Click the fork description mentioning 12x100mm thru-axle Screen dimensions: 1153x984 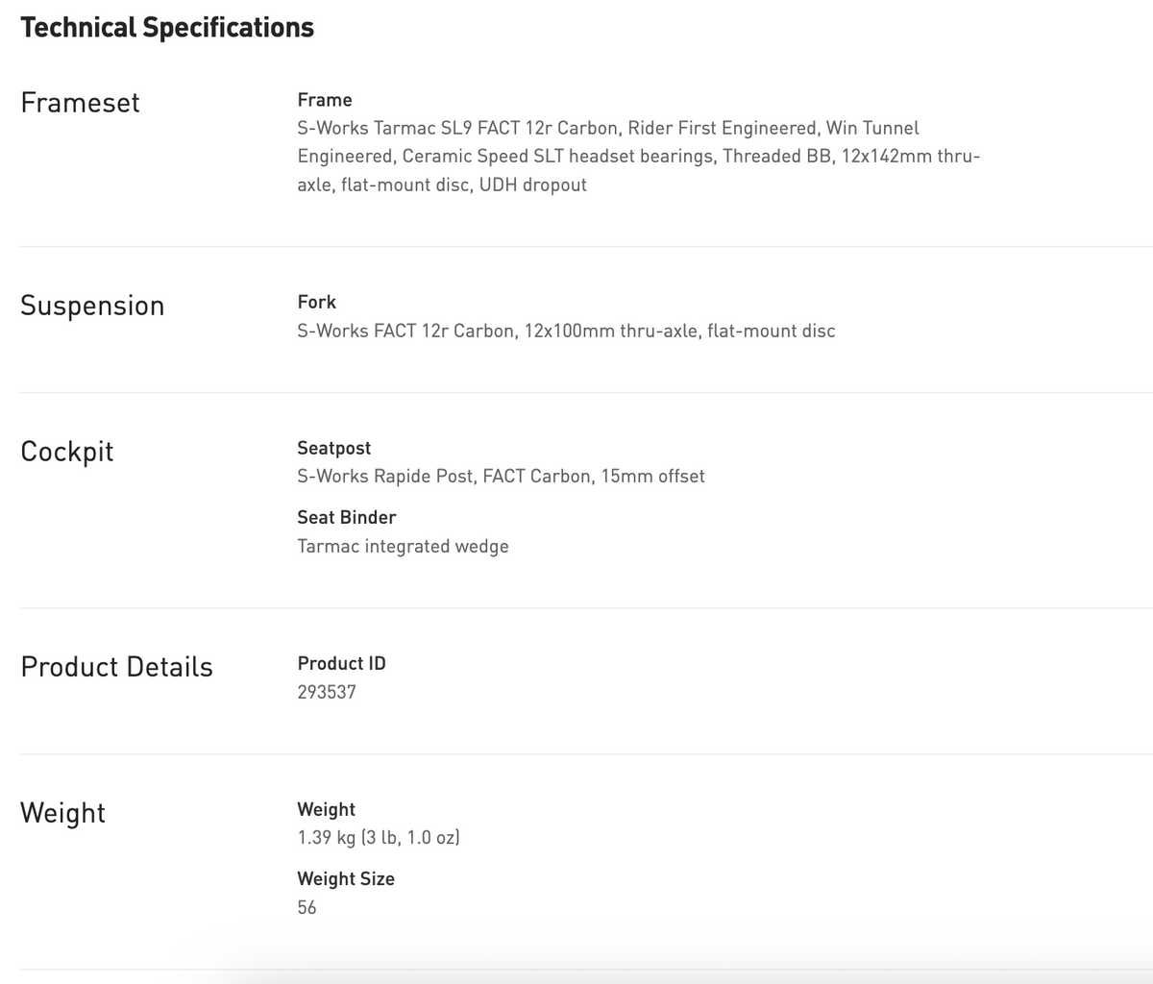(x=566, y=331)
